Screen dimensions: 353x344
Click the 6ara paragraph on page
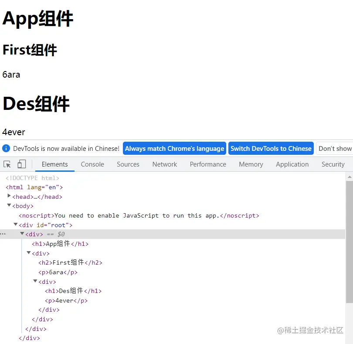(x=11, y=75)
